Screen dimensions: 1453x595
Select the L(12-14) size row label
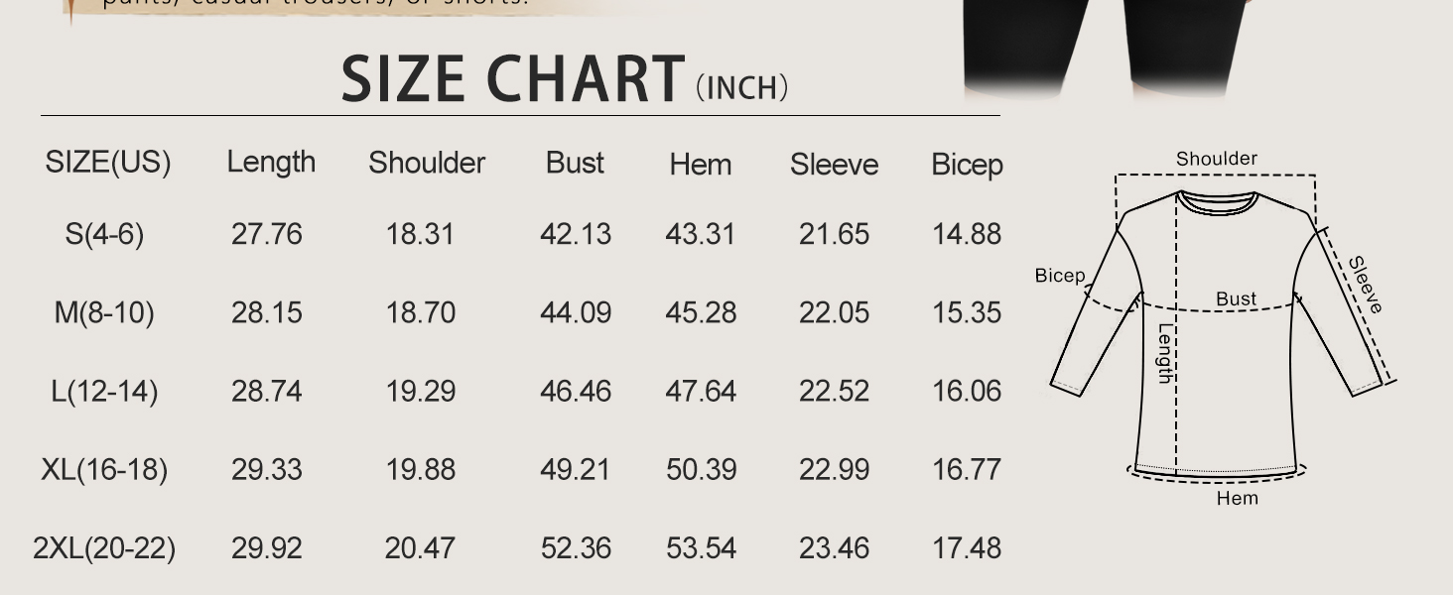point(104,391)
